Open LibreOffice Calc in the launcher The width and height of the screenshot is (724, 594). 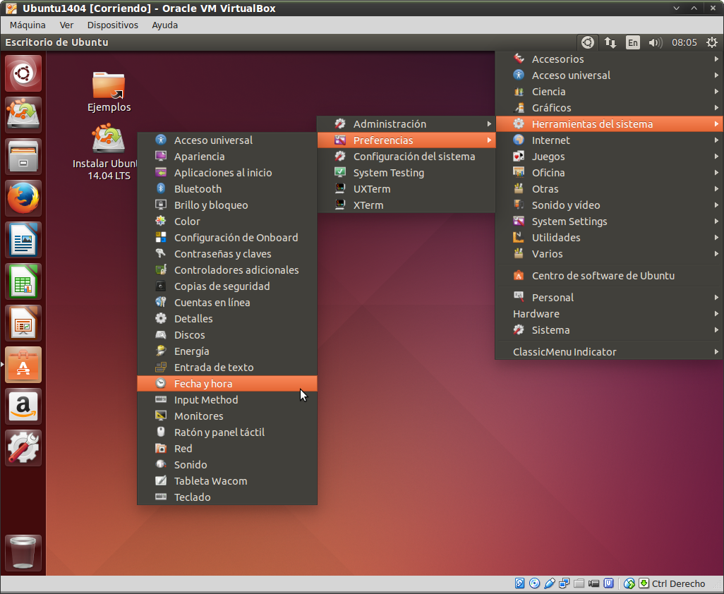click(24, 281)
